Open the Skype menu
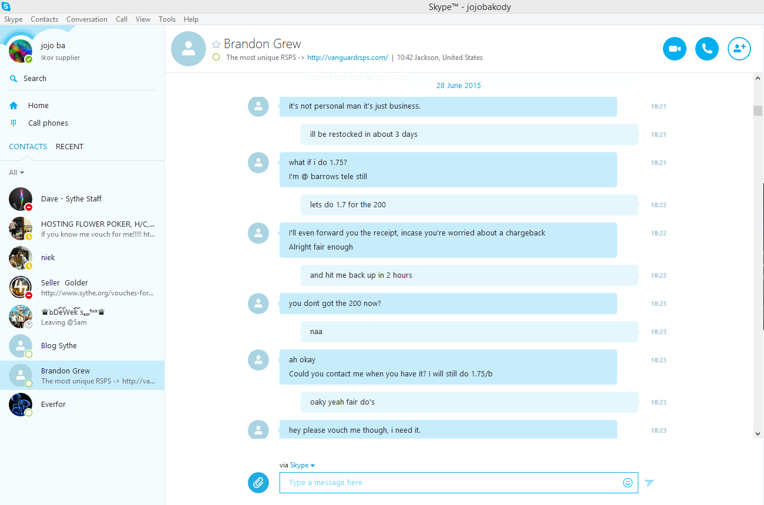This screenshot has width=764, height=505. [x=14, y=19]
